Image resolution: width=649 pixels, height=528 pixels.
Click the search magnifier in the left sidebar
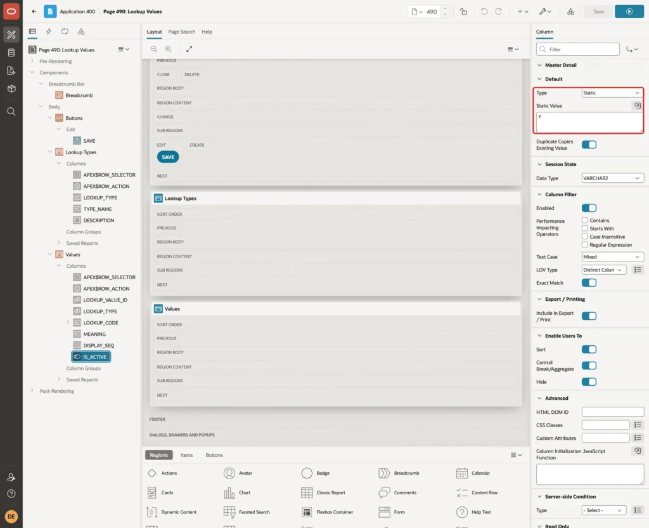click(11, 112)
